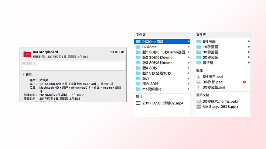Click the 稿六 30秒 folder icon
Image resolution: width=266 pixels, height=149 pixels.
tap(138, 84)
